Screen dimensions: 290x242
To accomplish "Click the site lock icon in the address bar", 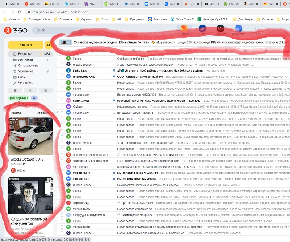I will [29, 12].
